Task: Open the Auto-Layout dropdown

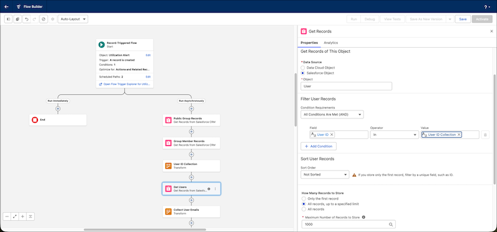Action: [73, 19]
